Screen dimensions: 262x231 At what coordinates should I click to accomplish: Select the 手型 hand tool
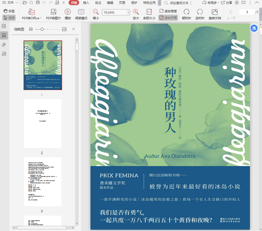point(9,11)
